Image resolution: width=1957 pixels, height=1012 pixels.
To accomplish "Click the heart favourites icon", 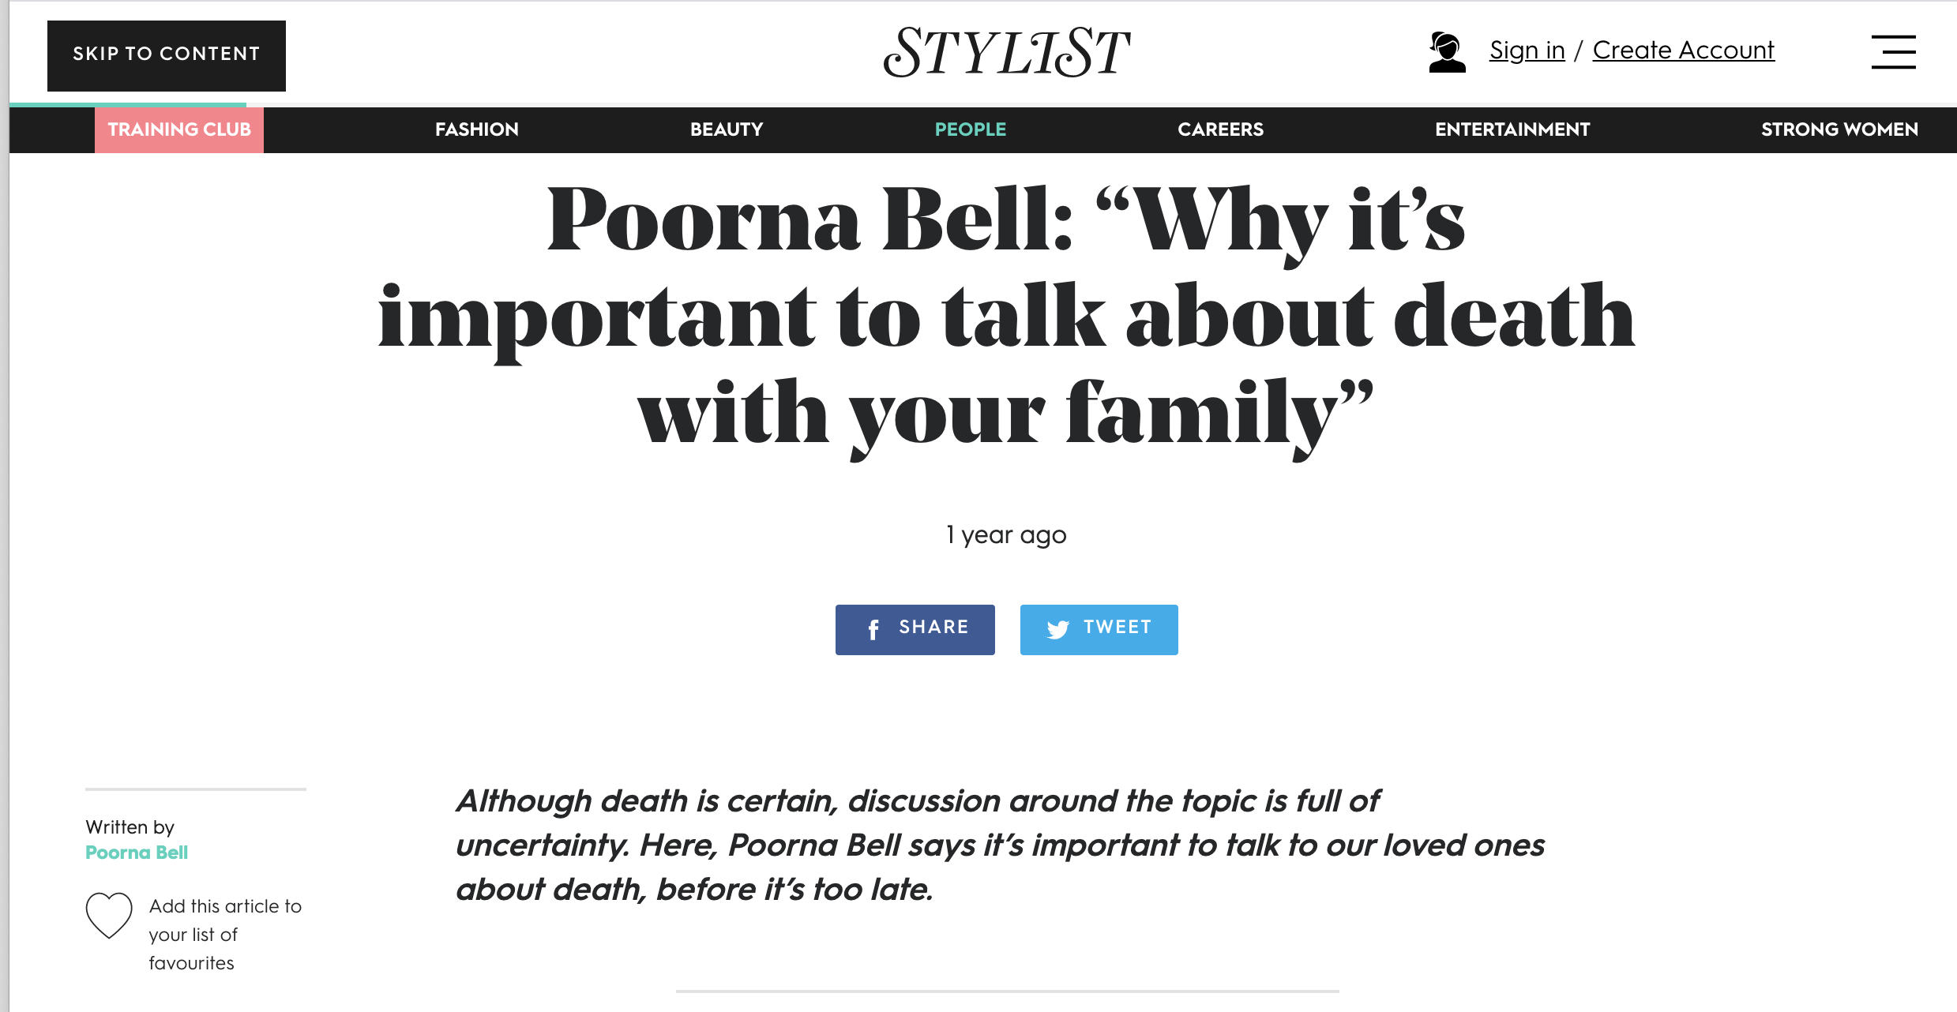I will click(109, 916).
